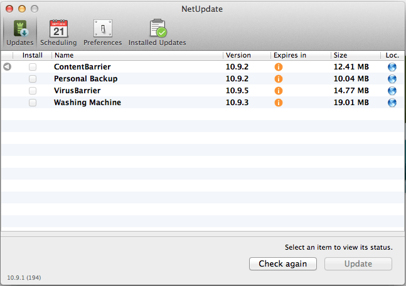
Task: Check the Install box for VirusBarrier
Action: pos(33,91)
